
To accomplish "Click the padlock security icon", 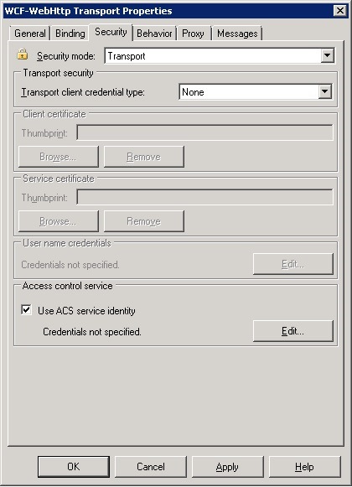I will click(x=23, y=54).
